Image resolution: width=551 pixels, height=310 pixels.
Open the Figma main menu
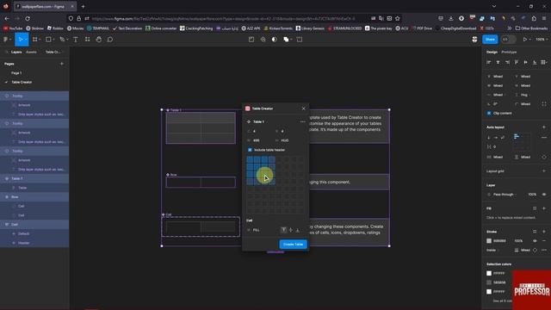coord(7,40)
